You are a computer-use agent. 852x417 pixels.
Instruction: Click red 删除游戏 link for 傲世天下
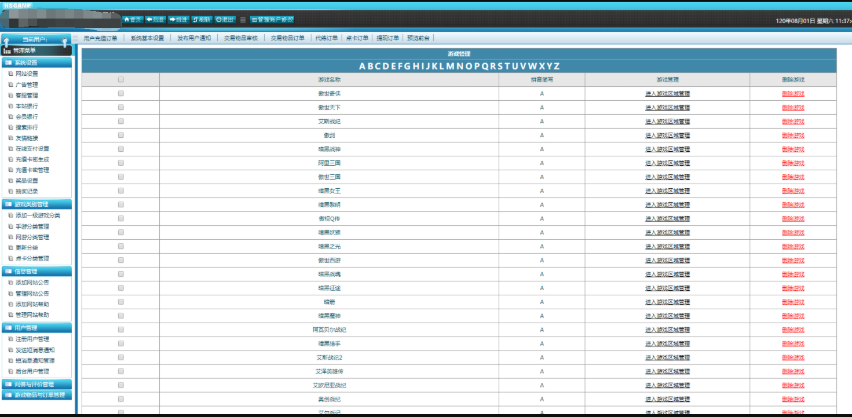(792, 108)
